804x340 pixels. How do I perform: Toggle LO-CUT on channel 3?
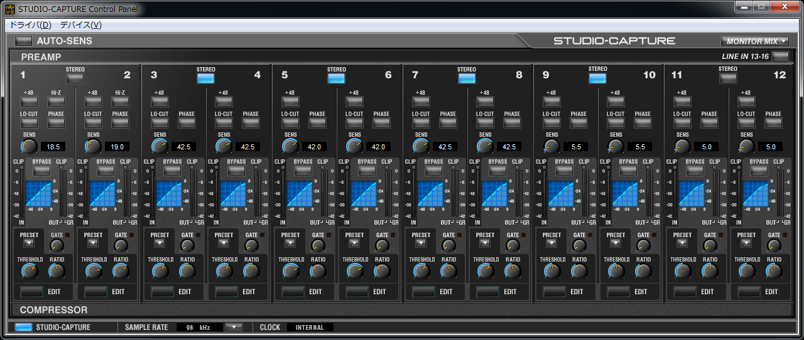(160, 122)
